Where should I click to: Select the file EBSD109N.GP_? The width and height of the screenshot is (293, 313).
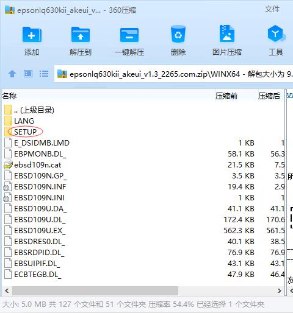pos(40,176)
